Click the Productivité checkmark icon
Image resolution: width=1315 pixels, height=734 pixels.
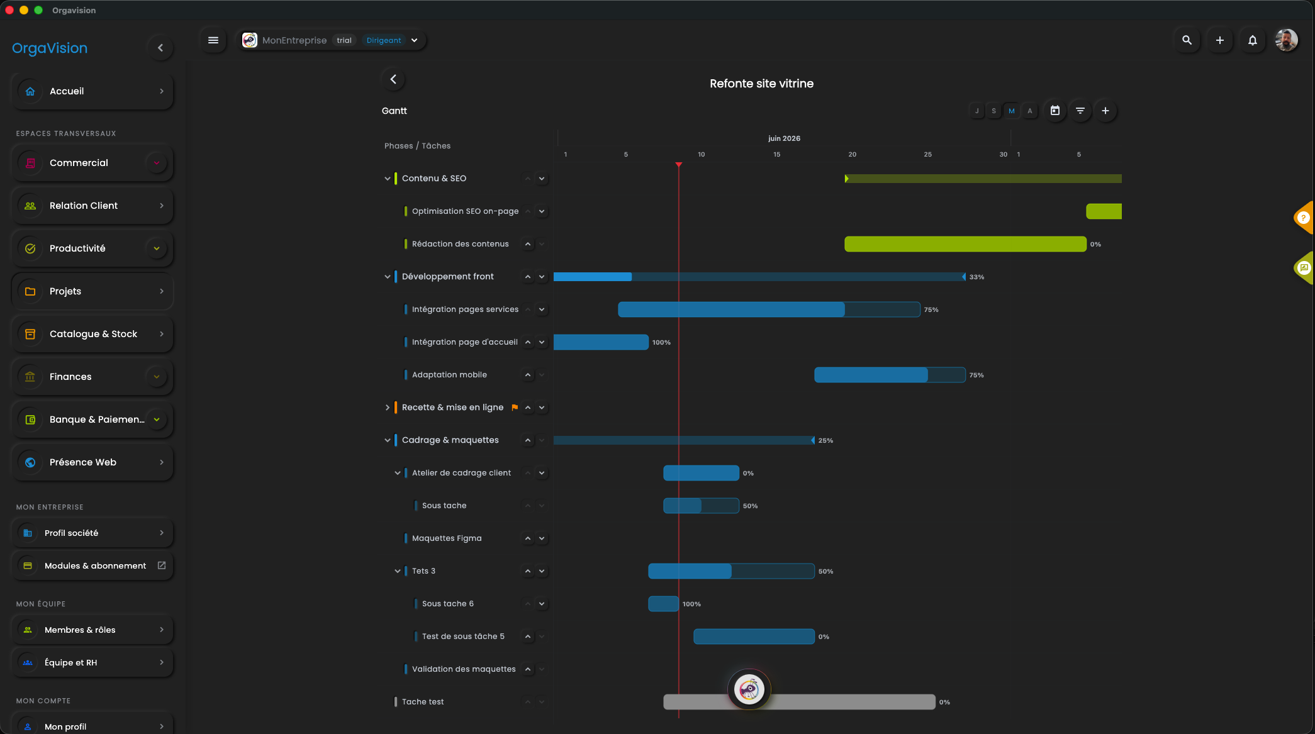tap(30, 248)
